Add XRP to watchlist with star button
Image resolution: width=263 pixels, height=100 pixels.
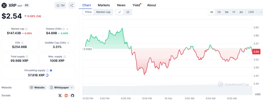(x=60, y=5)
